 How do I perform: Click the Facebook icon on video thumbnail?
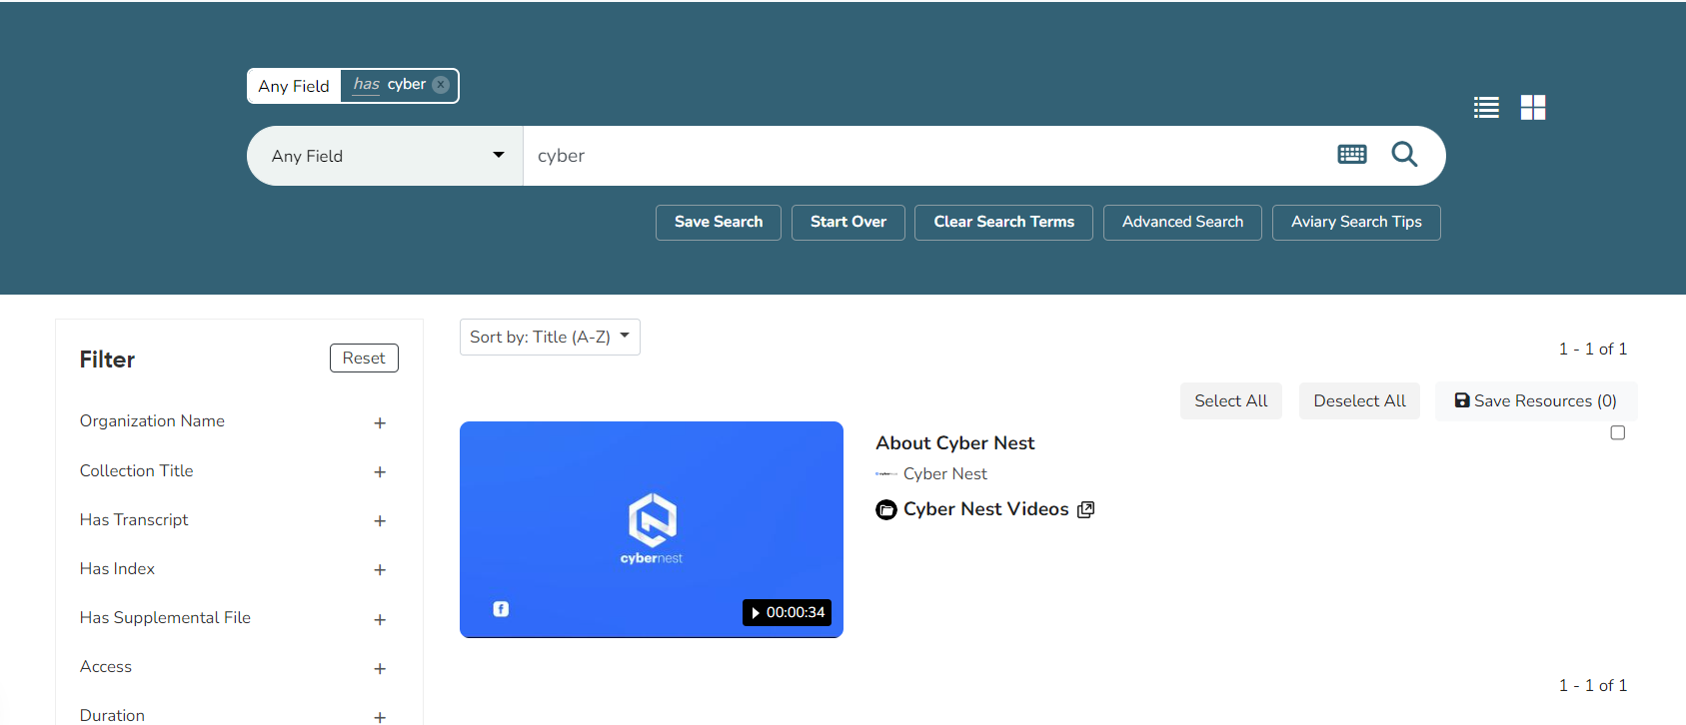click(x=501, y=609)
